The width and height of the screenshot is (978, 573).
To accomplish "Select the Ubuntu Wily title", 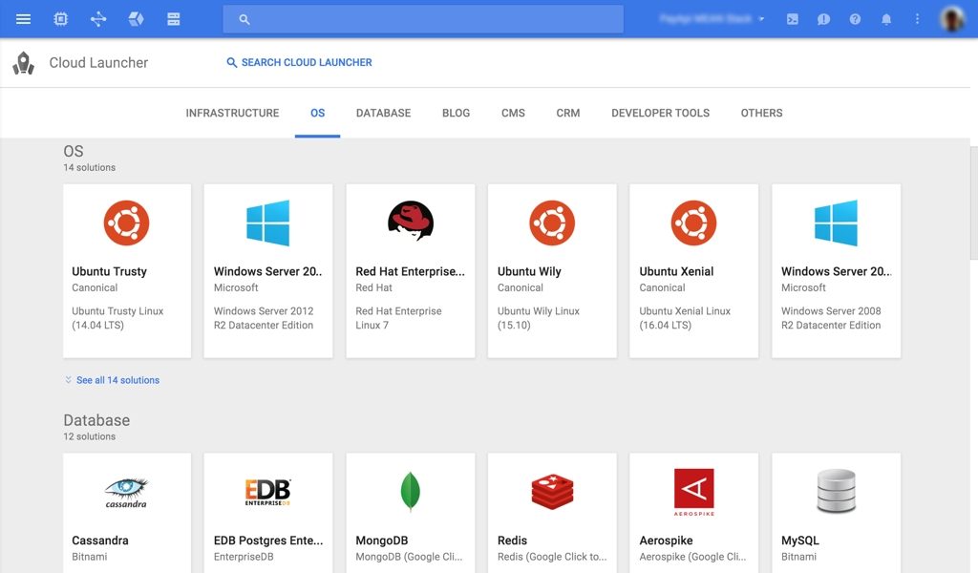I will 529,272.
